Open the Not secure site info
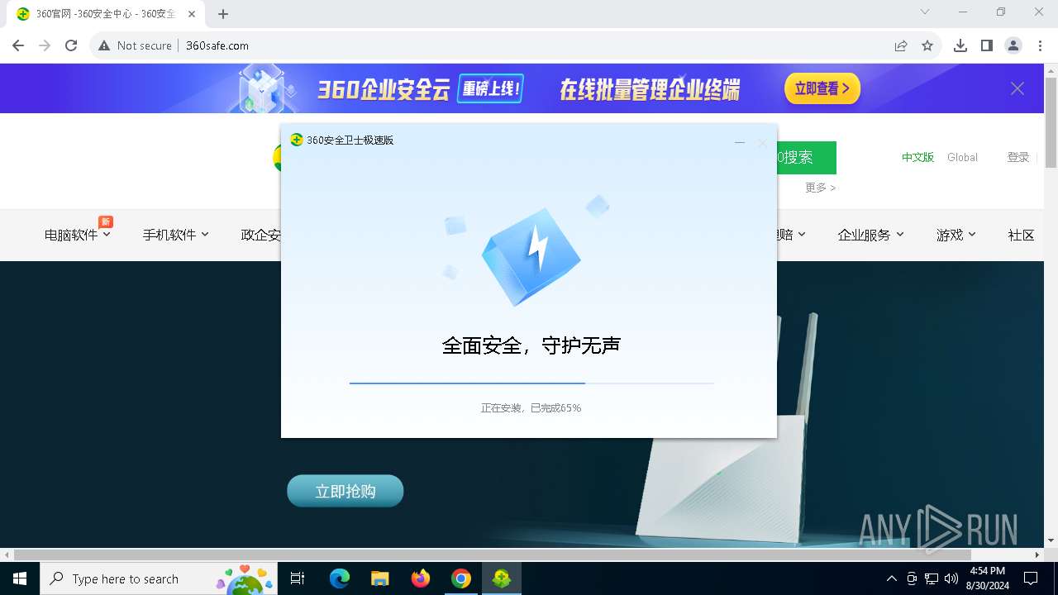1058x595 pixels. pyautogui.click(x=135, y=45)
